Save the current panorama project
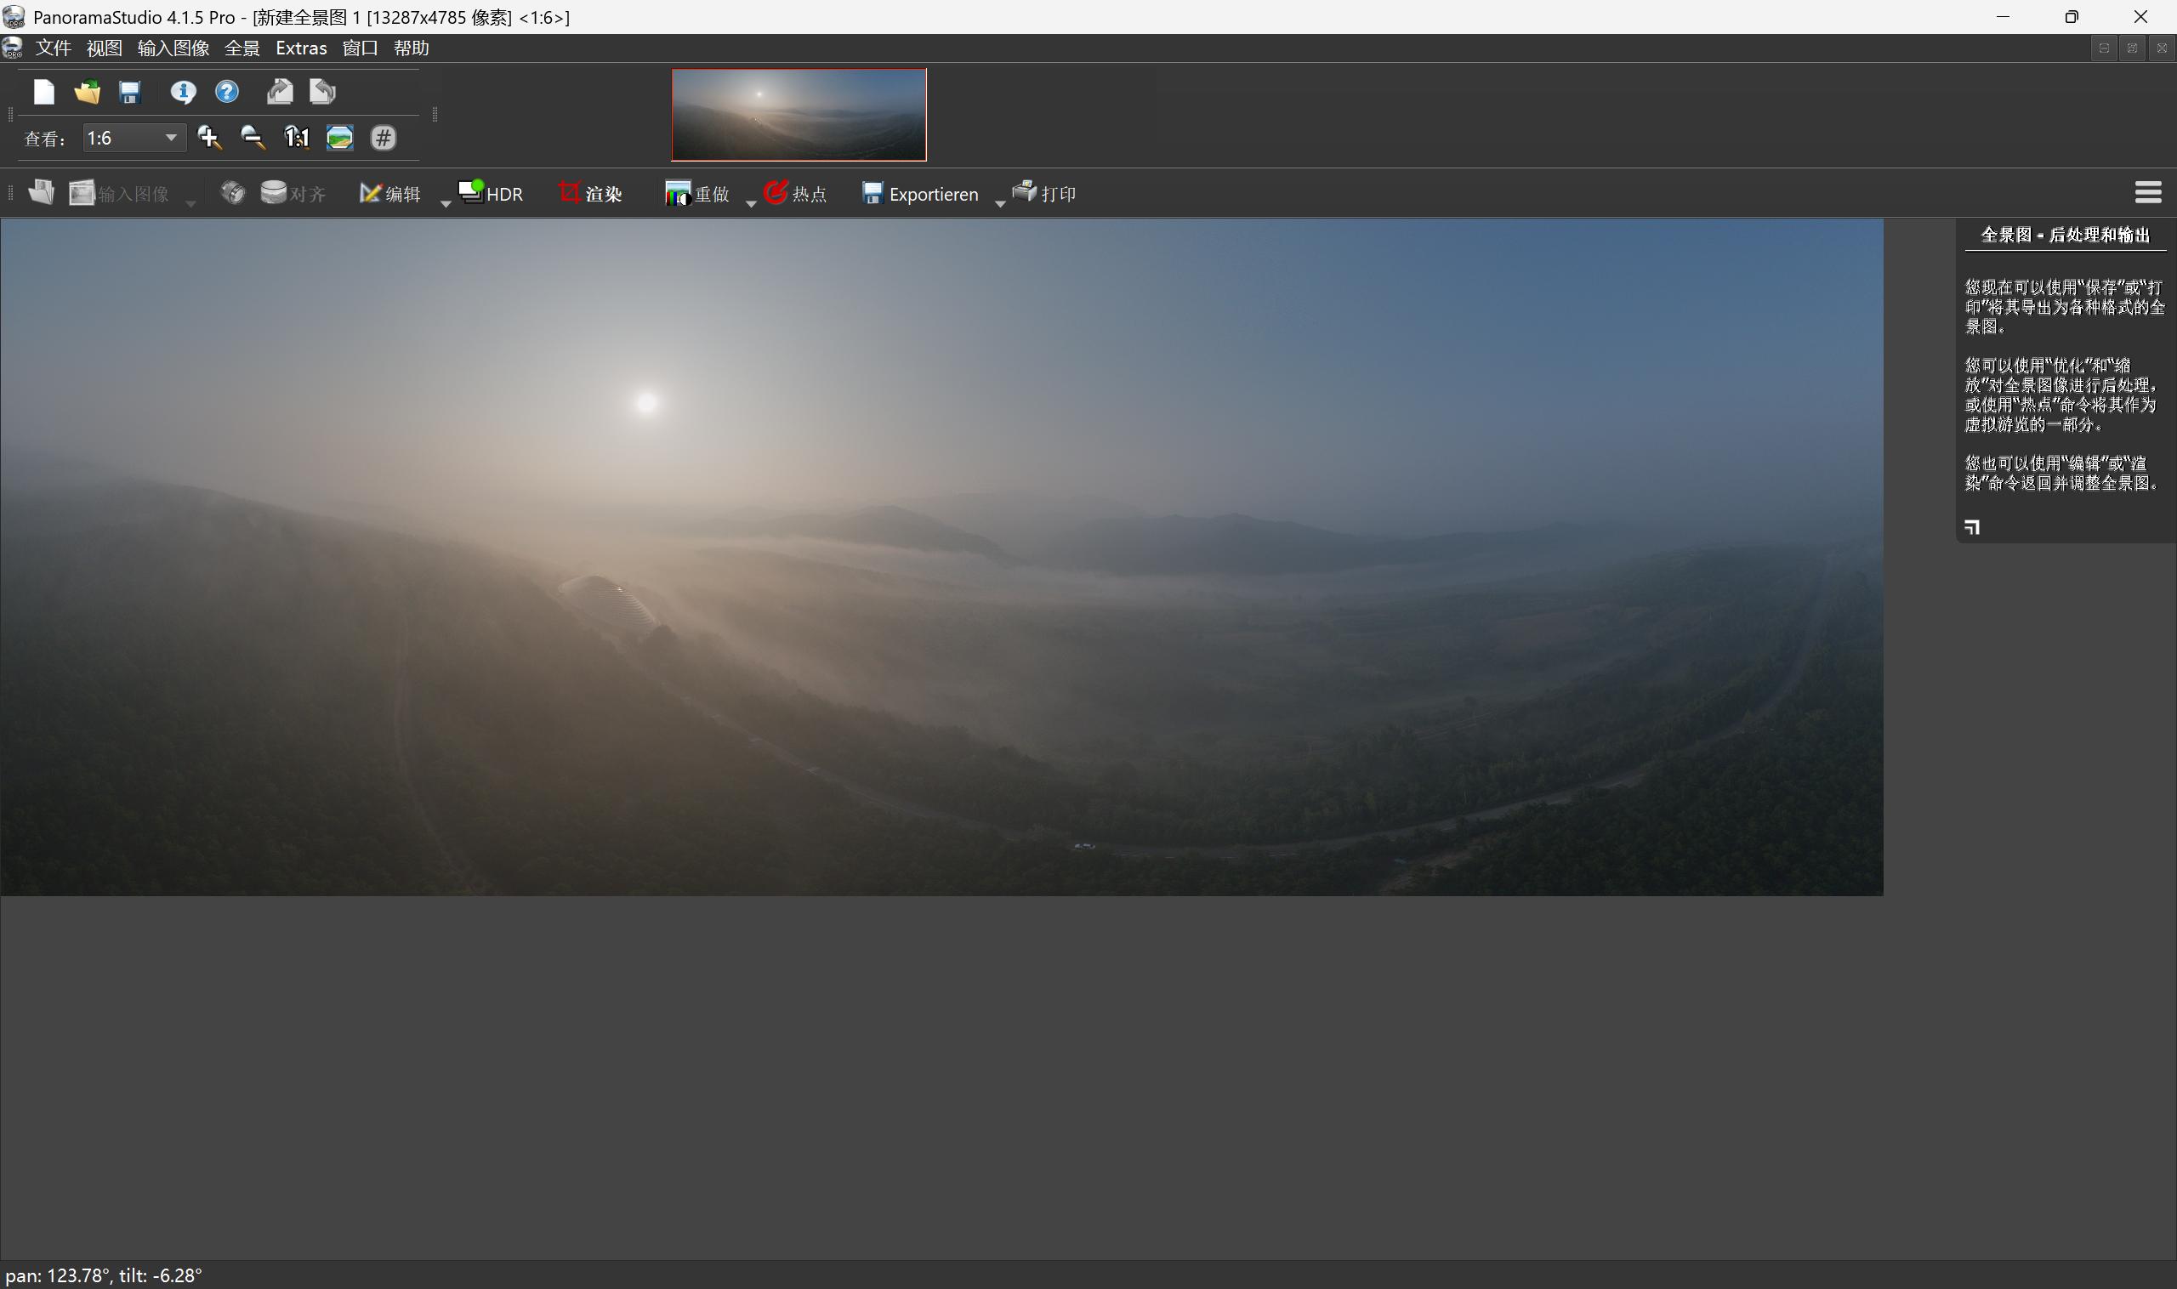 (x=129, y=91)
